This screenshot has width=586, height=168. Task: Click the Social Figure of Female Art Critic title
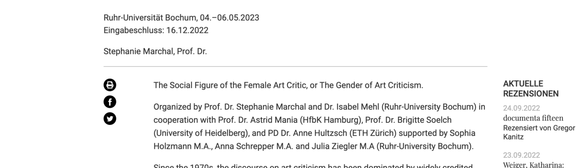pyautogui.click(x=288, y=85)
